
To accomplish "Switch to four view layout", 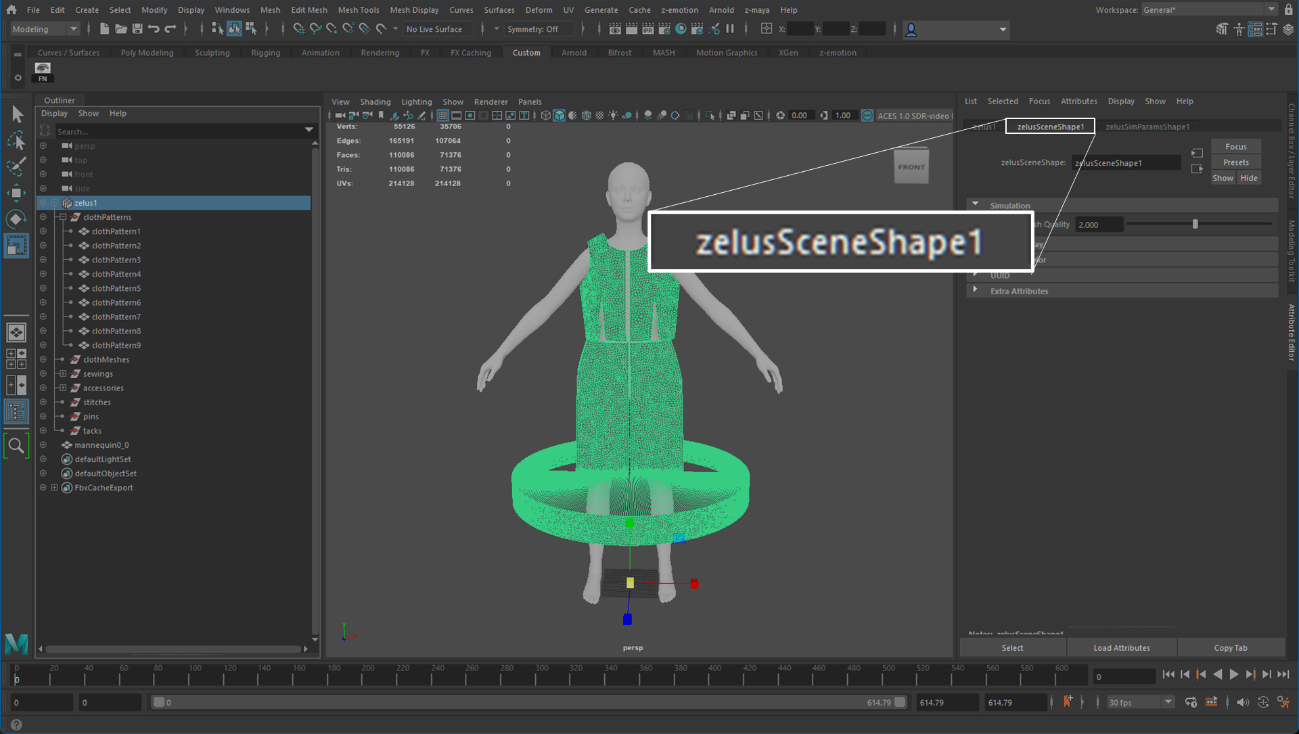I will pos(16,359).
